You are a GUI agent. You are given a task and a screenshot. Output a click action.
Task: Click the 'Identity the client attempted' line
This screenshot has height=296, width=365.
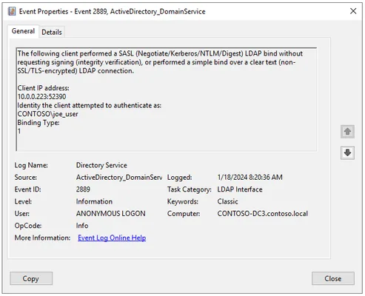90,105
